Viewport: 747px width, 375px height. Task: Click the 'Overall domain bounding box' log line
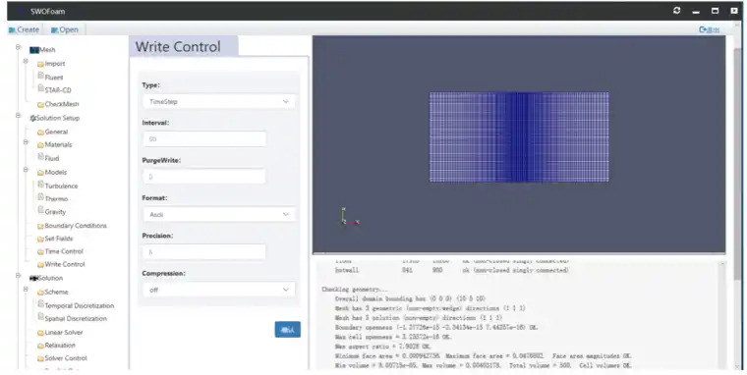coord(410,298)
